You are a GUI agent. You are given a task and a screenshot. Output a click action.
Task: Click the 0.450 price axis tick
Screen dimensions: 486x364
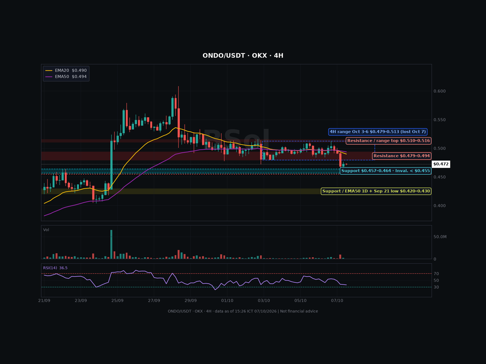pos(440,178)
